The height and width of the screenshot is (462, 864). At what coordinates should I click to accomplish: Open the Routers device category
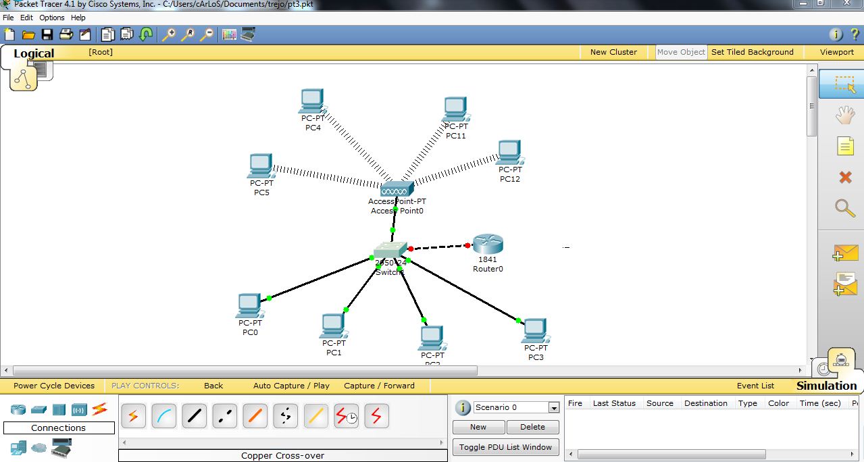17,409
